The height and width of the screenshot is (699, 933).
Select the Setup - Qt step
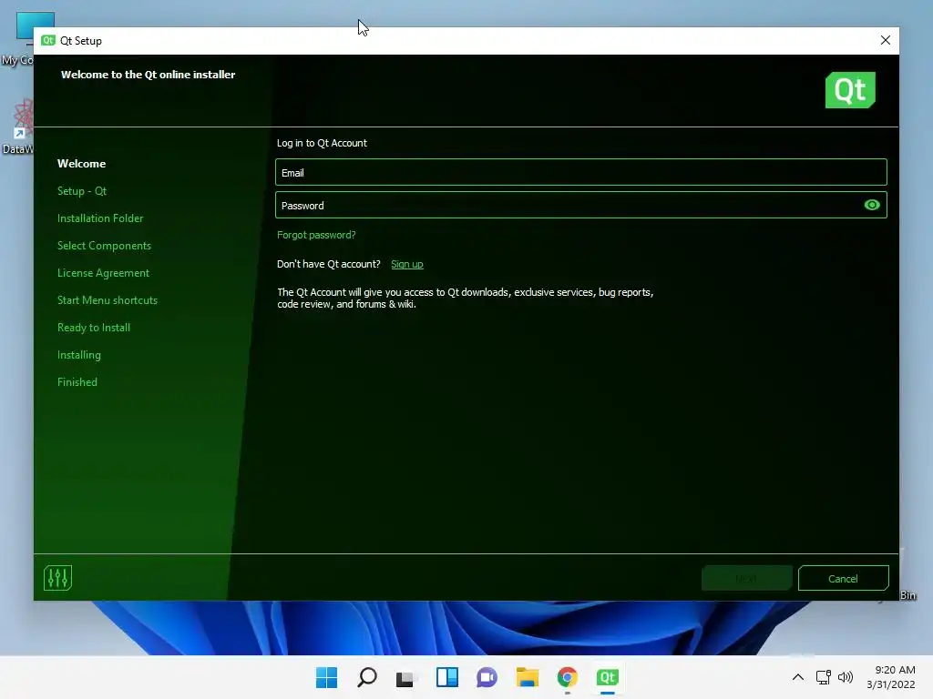pos(82,191)
